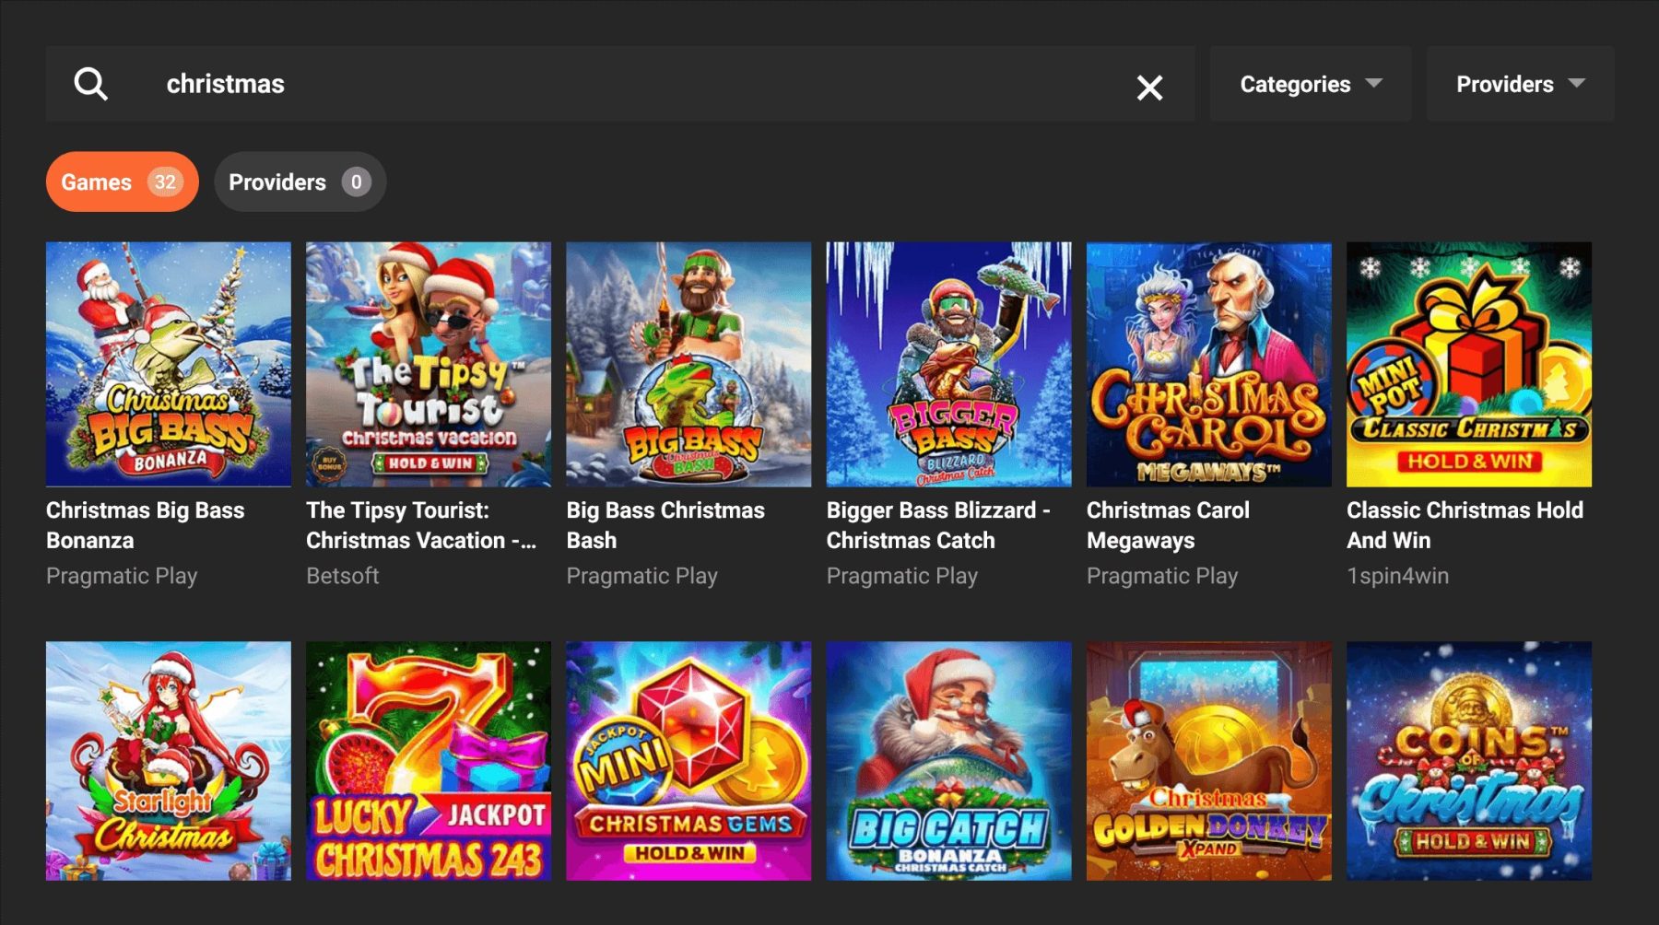Switch to the Games results tab
Viewport: 1659px width, 925px height.
pos(122,181)
